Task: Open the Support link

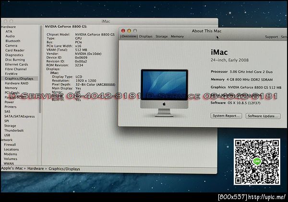Action: 271,37
